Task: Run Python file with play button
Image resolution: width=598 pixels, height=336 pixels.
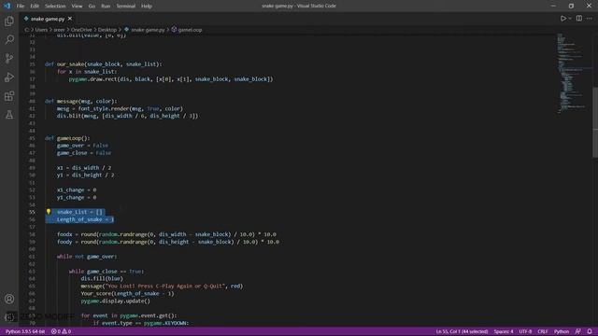Action: 562,19
